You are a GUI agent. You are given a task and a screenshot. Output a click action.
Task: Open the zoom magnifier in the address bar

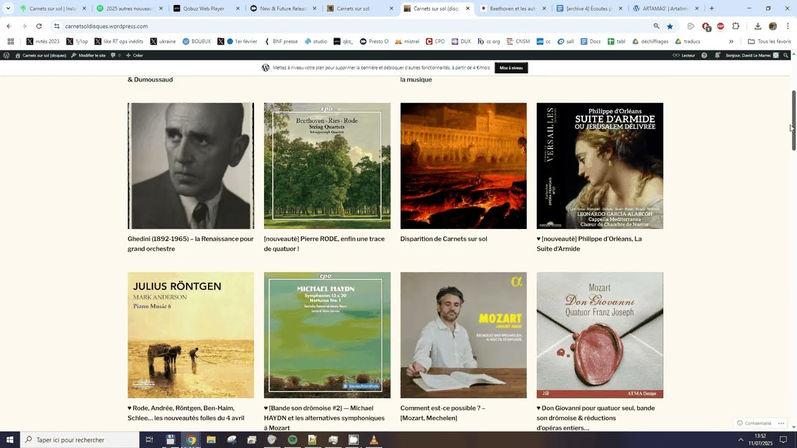pyautogui.click(x=656, y=26)
